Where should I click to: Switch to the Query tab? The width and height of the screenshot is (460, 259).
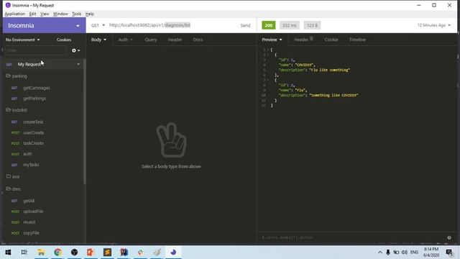click(x=151, y=40)
